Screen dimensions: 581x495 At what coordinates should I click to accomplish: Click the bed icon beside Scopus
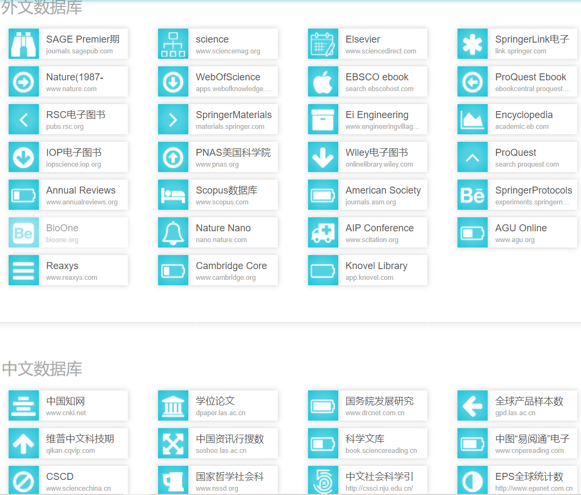click(173, 195)
